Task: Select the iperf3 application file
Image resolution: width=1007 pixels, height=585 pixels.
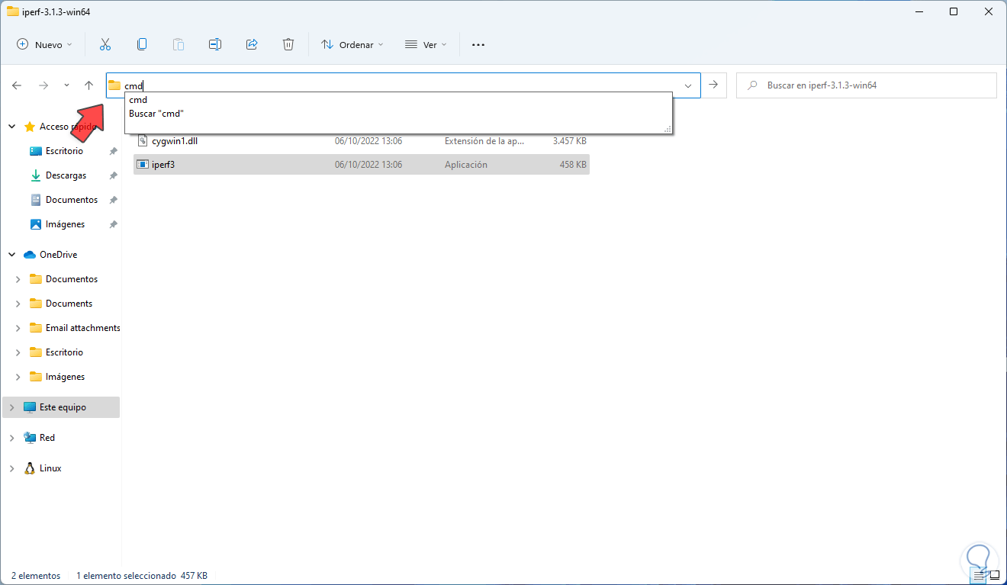Action: click(x=362, y=164)
